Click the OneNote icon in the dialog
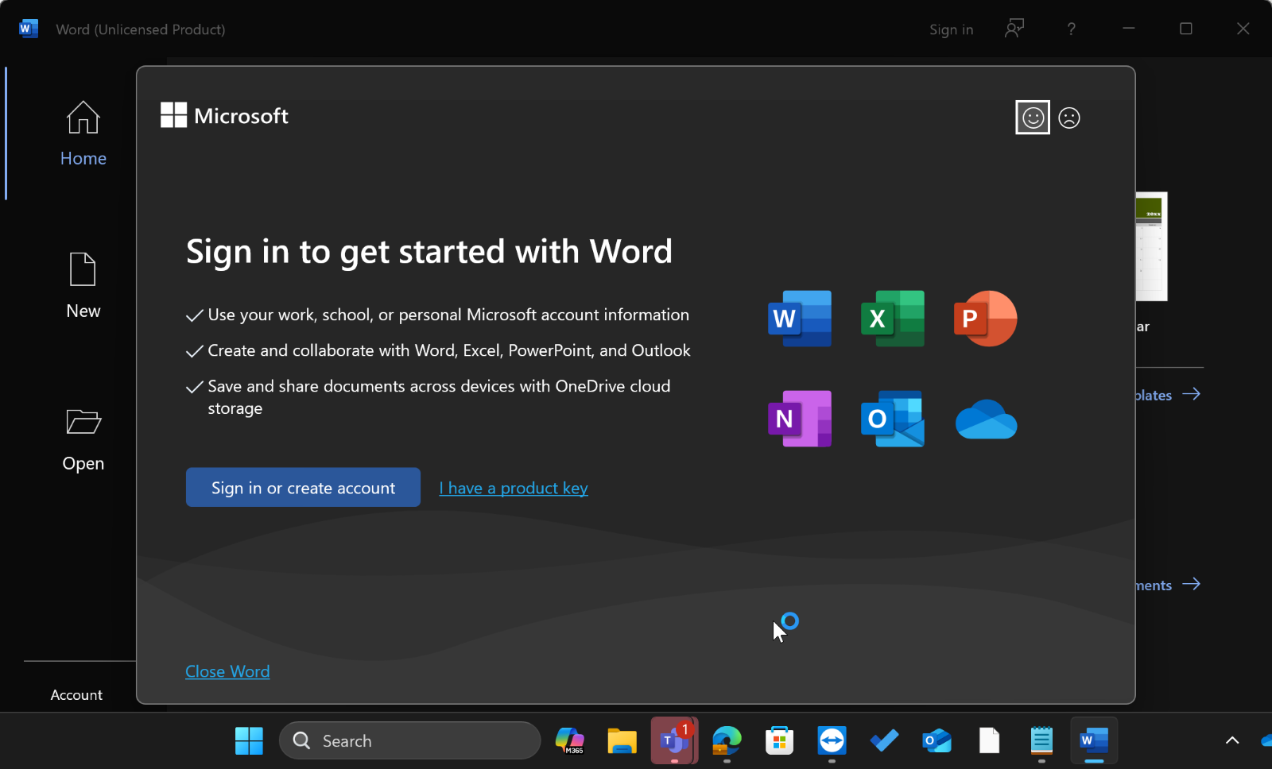Viewport: 1272px width, 769px height. pyautogui.click(x=799, y=419)
